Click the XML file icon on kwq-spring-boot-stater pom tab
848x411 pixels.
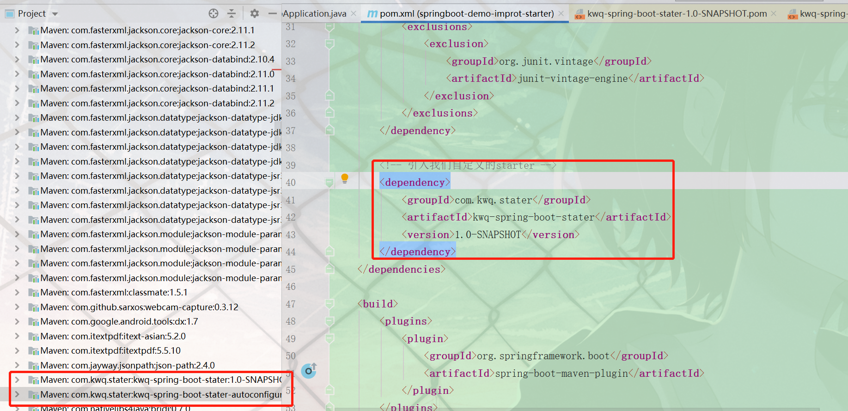click(580, 14)
